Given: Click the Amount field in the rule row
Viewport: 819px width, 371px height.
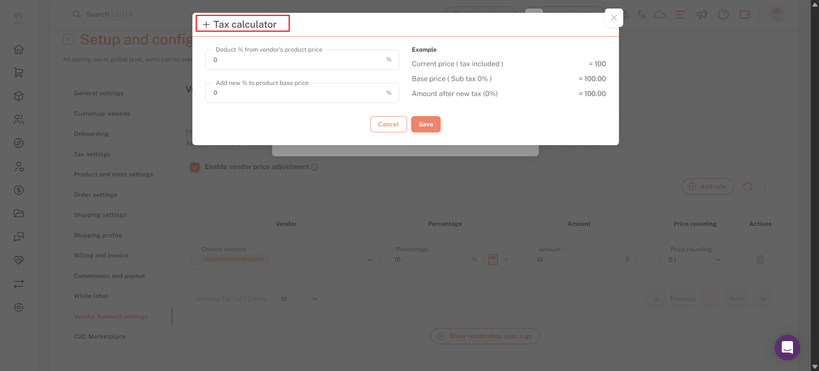Looking at the screenshot, I should tap(582, 260).
